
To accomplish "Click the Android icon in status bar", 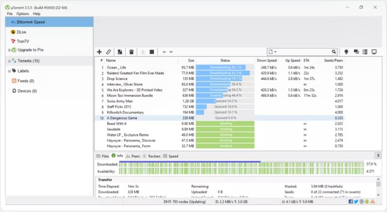I will click(x=367, y=202).
